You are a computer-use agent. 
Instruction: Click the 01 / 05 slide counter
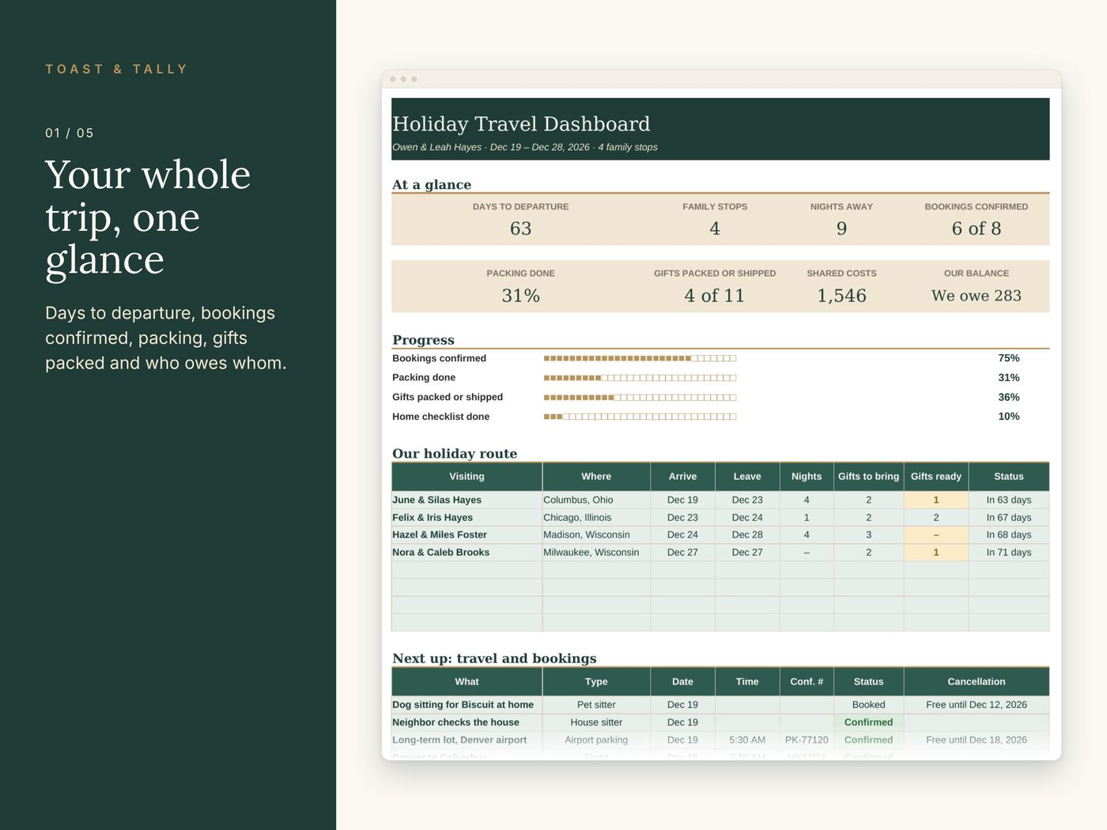coord(70,133)
